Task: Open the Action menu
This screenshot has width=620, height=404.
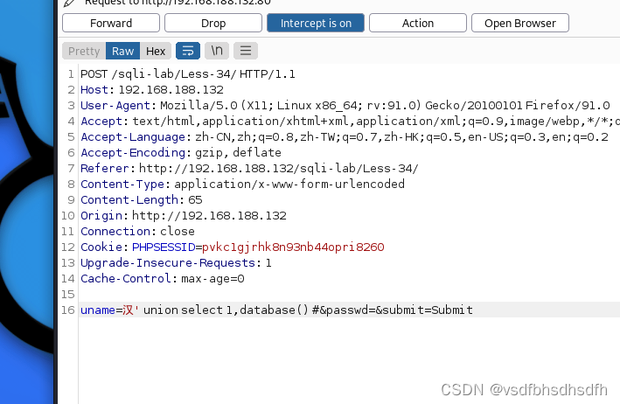Action: pyautogui.click(x=418, y=23)
